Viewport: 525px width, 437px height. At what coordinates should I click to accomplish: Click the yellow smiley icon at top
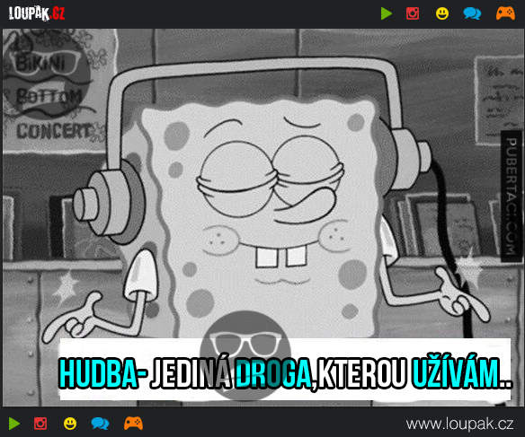[x=442, y=13]
